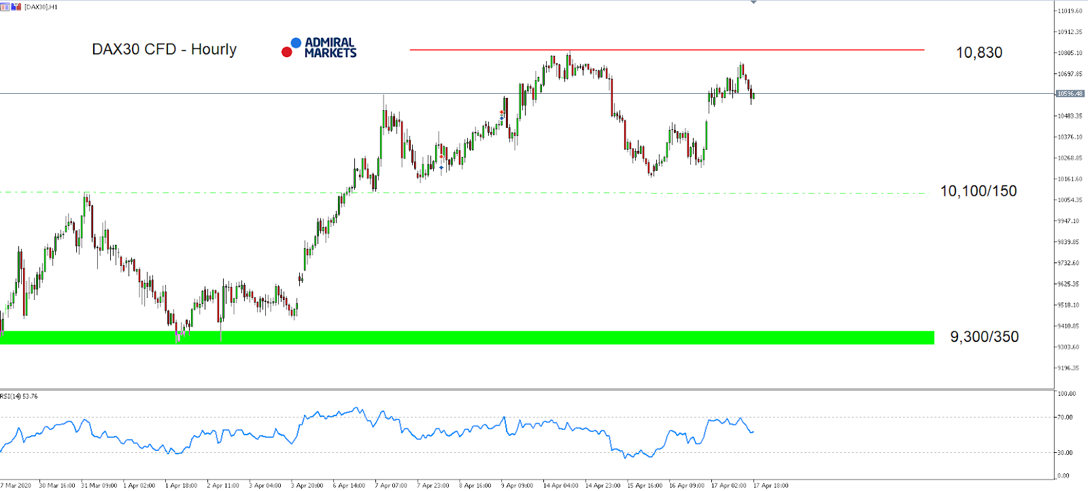1088x491 pixels.
Task: Click time axis label 3 Apr 20:00
Action: [307, 486]
